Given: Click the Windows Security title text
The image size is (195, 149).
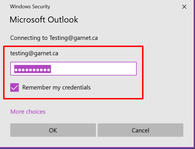Looking at the screenshot, I should [30, 7].
